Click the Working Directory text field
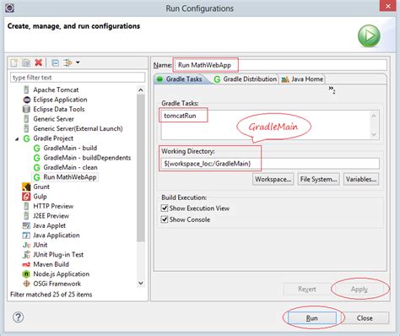Image resolution: width=400 pixels, height=336 pixels. click(x=270, y=164)
